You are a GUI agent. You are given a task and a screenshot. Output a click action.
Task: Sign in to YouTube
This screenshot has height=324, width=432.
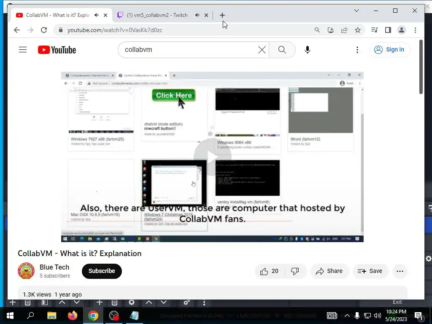389,50
